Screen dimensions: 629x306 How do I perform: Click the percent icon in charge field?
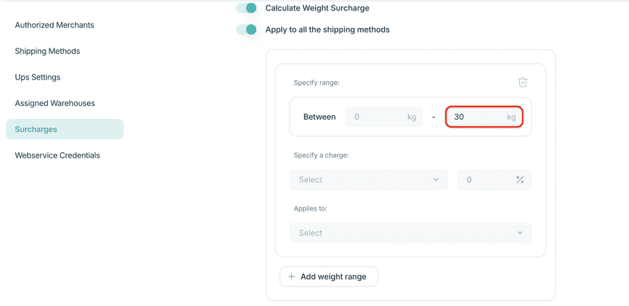click(520, 180)
